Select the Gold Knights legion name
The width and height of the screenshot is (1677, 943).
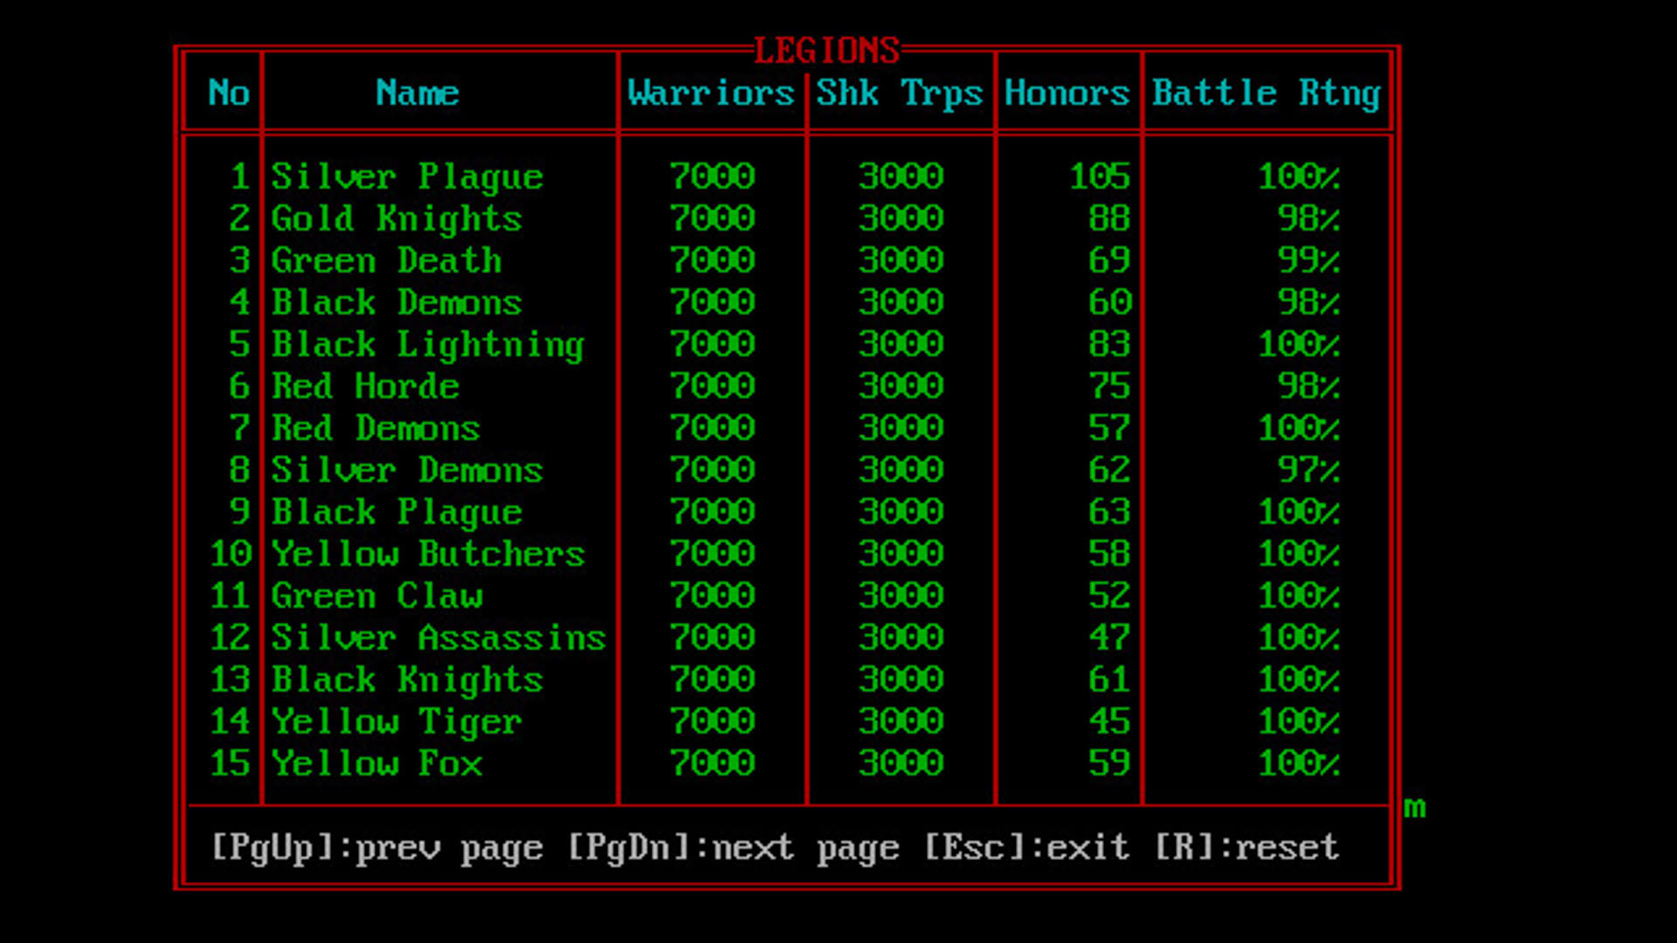click(397, 219)
